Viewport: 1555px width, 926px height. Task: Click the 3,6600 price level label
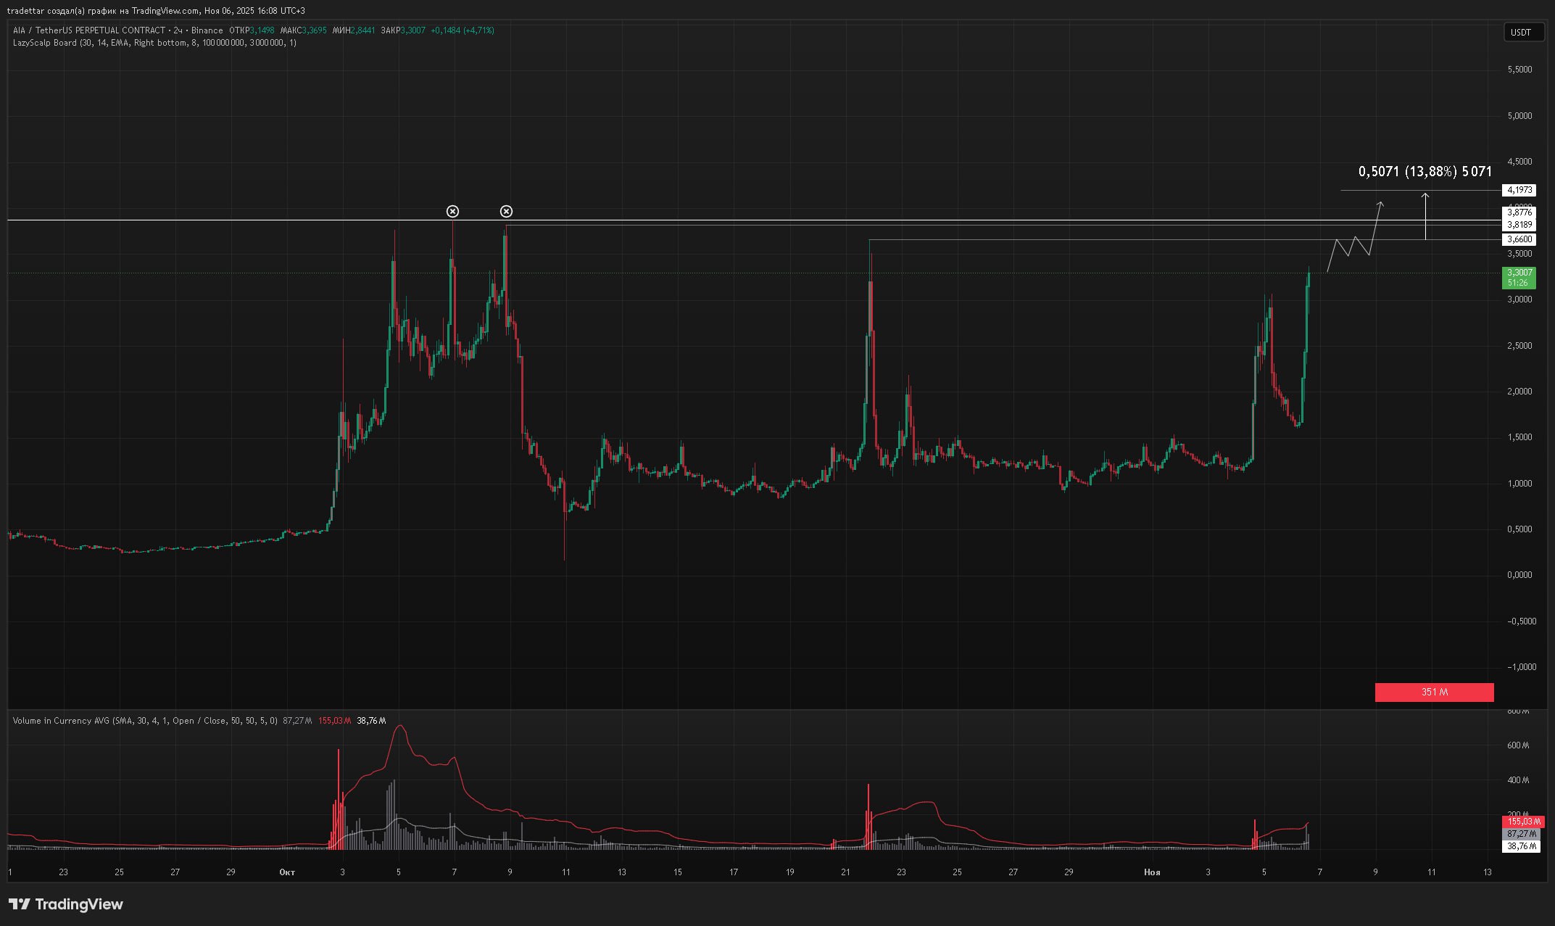pyautogui.click(x=1519, y=239)
